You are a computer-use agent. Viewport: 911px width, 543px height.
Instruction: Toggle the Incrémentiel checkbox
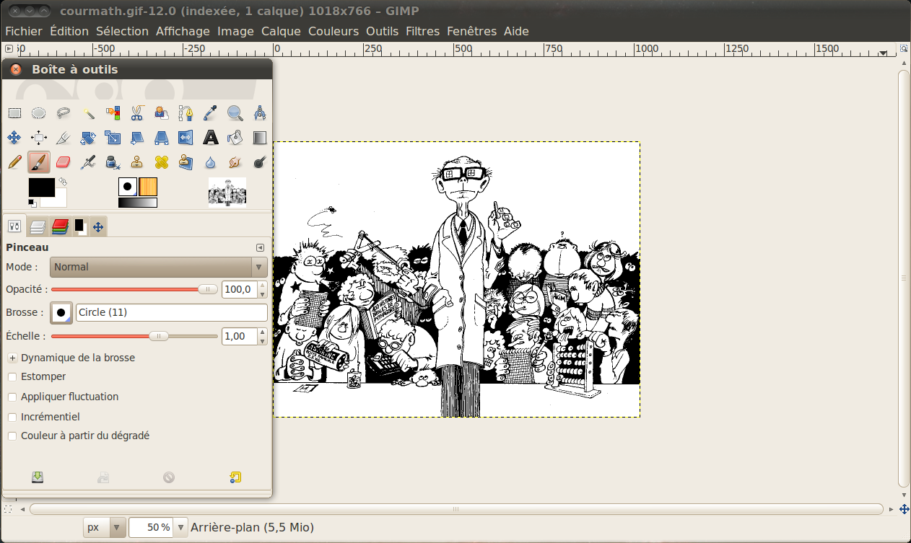(12, 417)
